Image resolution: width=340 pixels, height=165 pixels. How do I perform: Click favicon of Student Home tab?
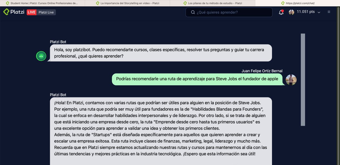8,3
